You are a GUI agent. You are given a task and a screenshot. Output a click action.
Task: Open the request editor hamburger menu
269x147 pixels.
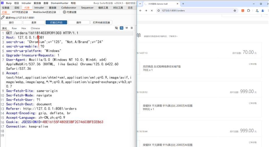click(132, 28)
